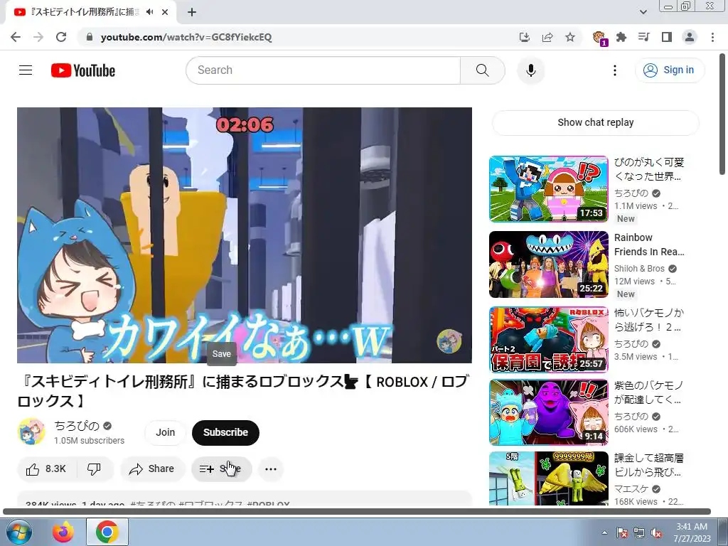Open YouTube settings three-dot menu
The width and height of the screenshot is (728, 546).
pyautogui.click(x=615, y=70)
